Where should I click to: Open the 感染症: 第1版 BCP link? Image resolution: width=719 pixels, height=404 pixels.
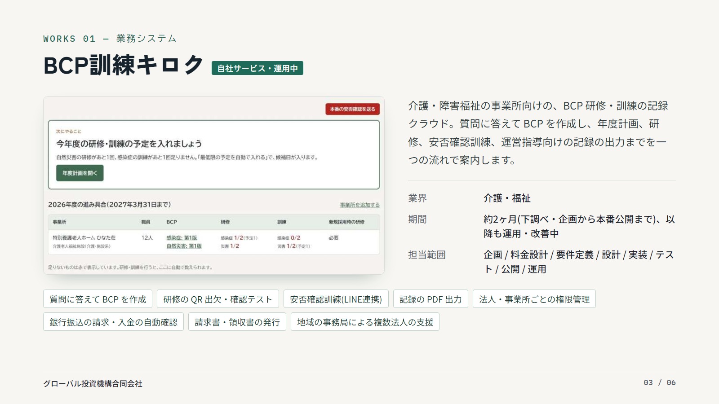point(182,238)
